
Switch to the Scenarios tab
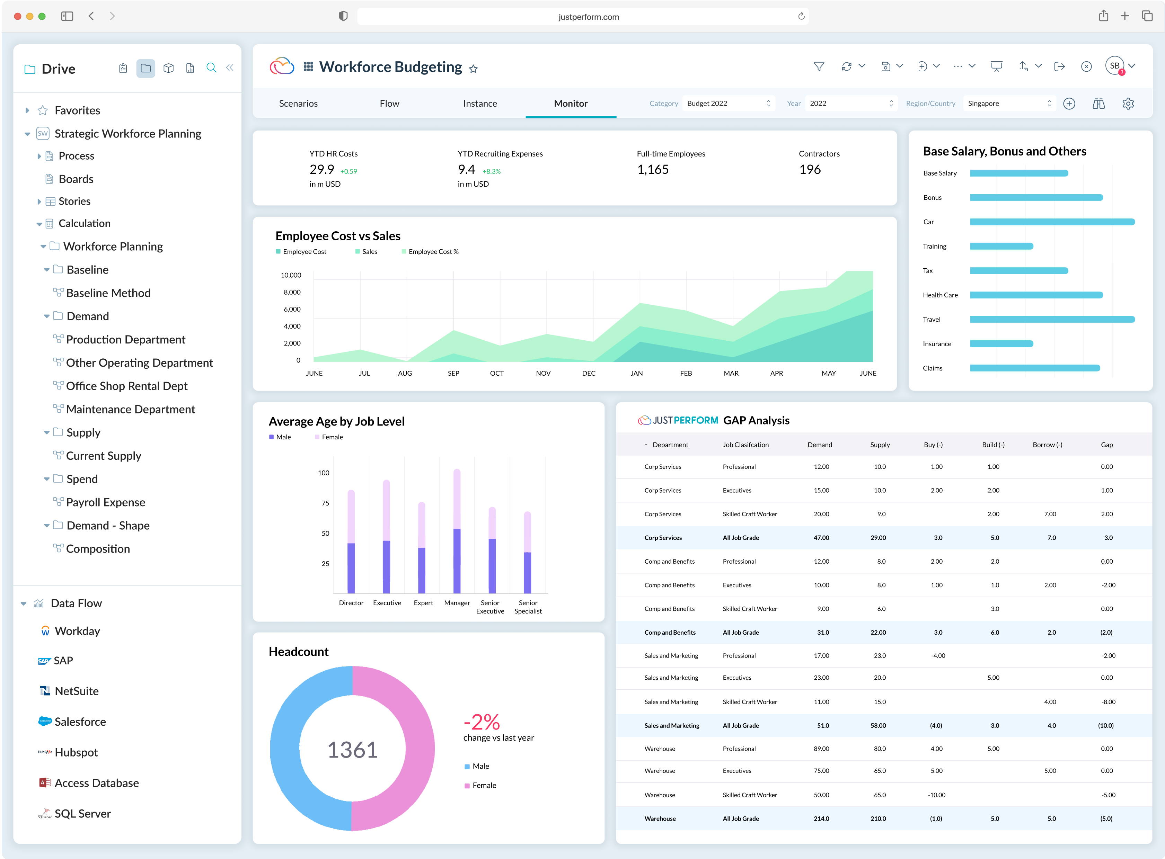tap(298, 104)
